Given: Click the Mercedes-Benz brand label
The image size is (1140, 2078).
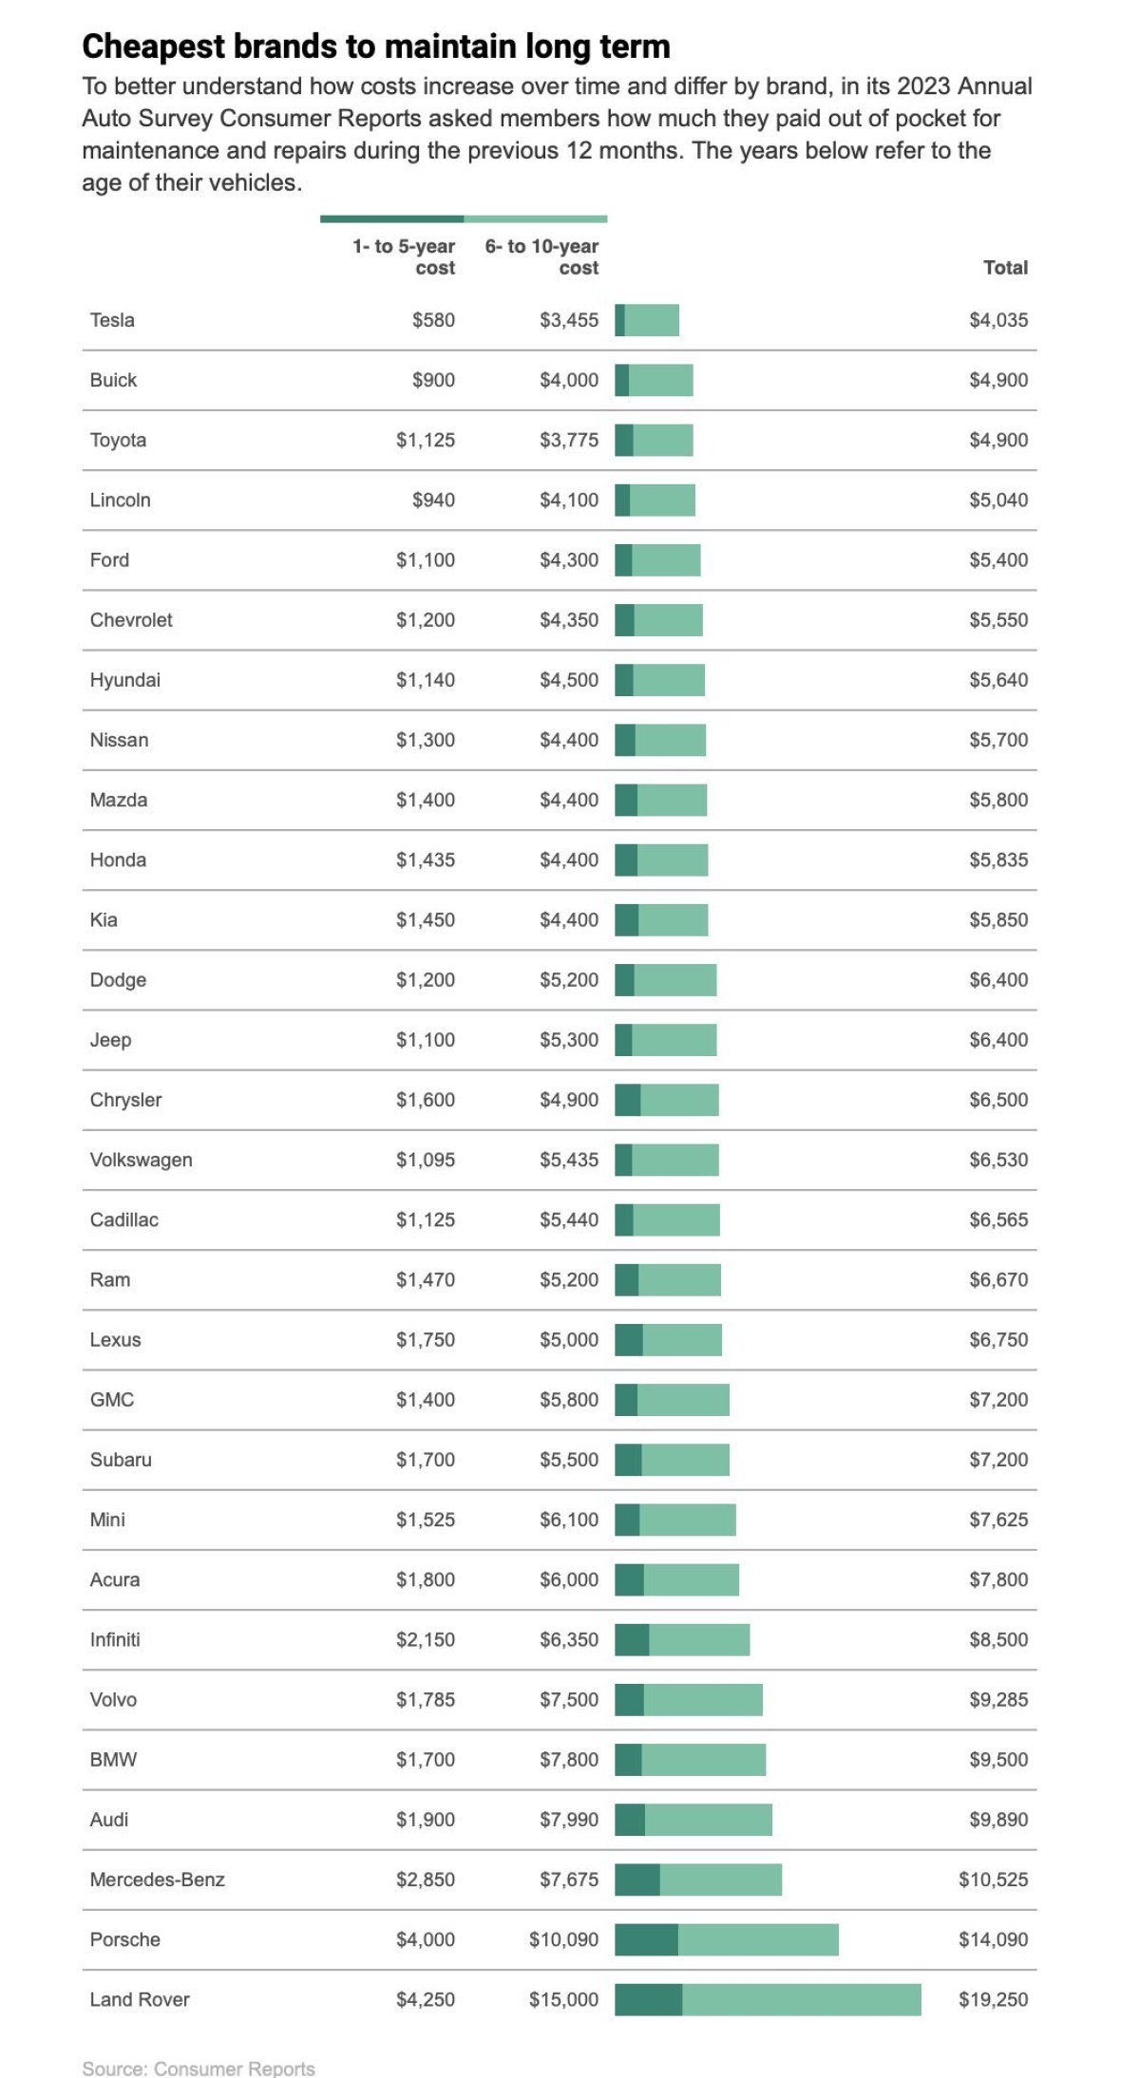Looking at the screenshot, I should click(x=157, y=1880).
